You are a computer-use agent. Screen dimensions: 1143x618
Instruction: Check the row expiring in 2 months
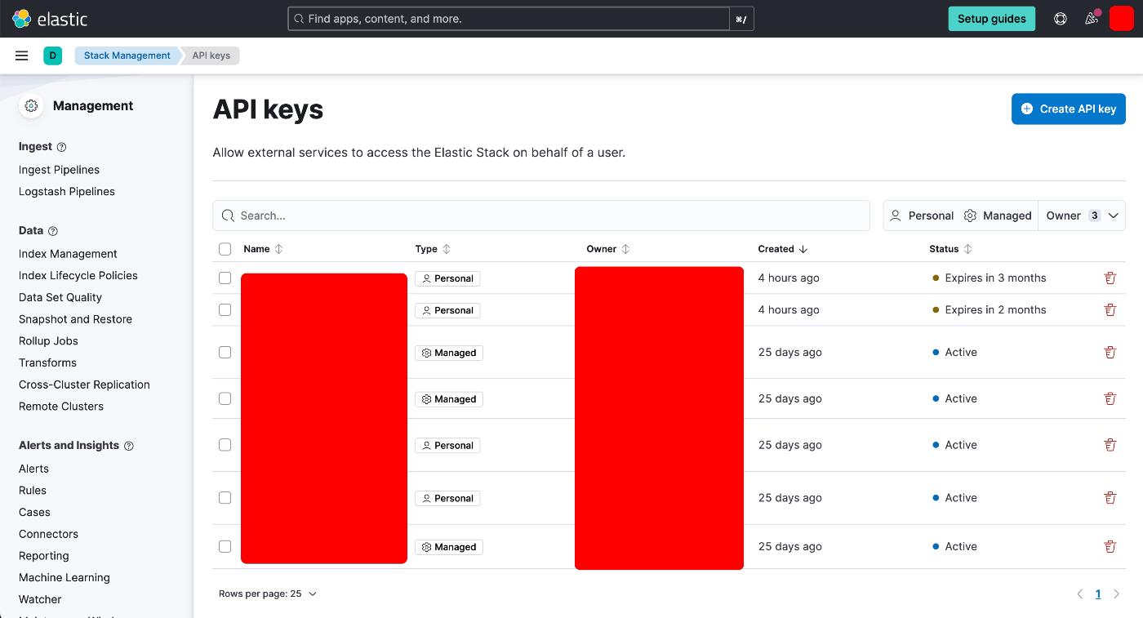(225, 309)
